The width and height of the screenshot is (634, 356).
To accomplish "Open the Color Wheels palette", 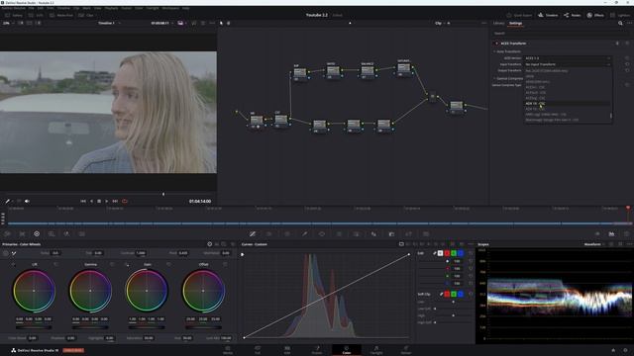I will coord(37,233).
